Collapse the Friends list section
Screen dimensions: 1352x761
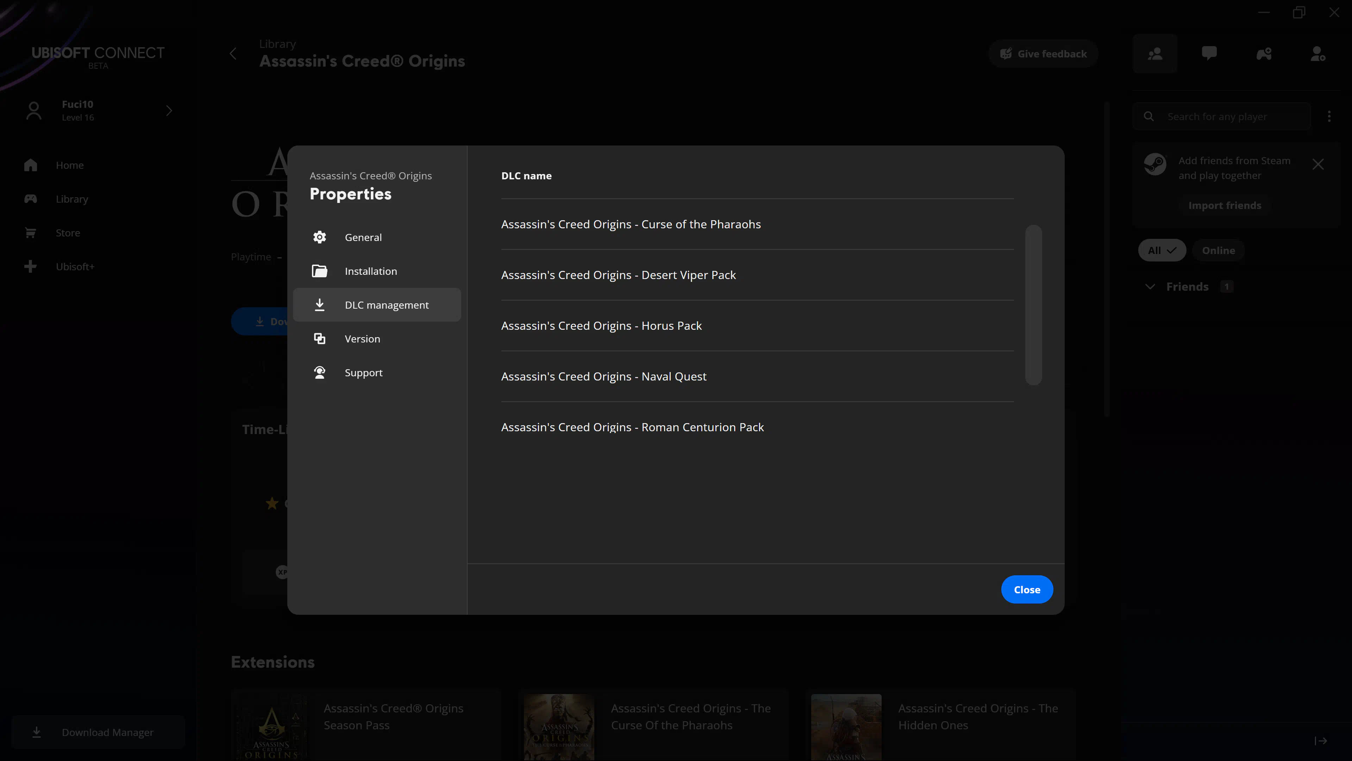click(x=1150, y=287)
